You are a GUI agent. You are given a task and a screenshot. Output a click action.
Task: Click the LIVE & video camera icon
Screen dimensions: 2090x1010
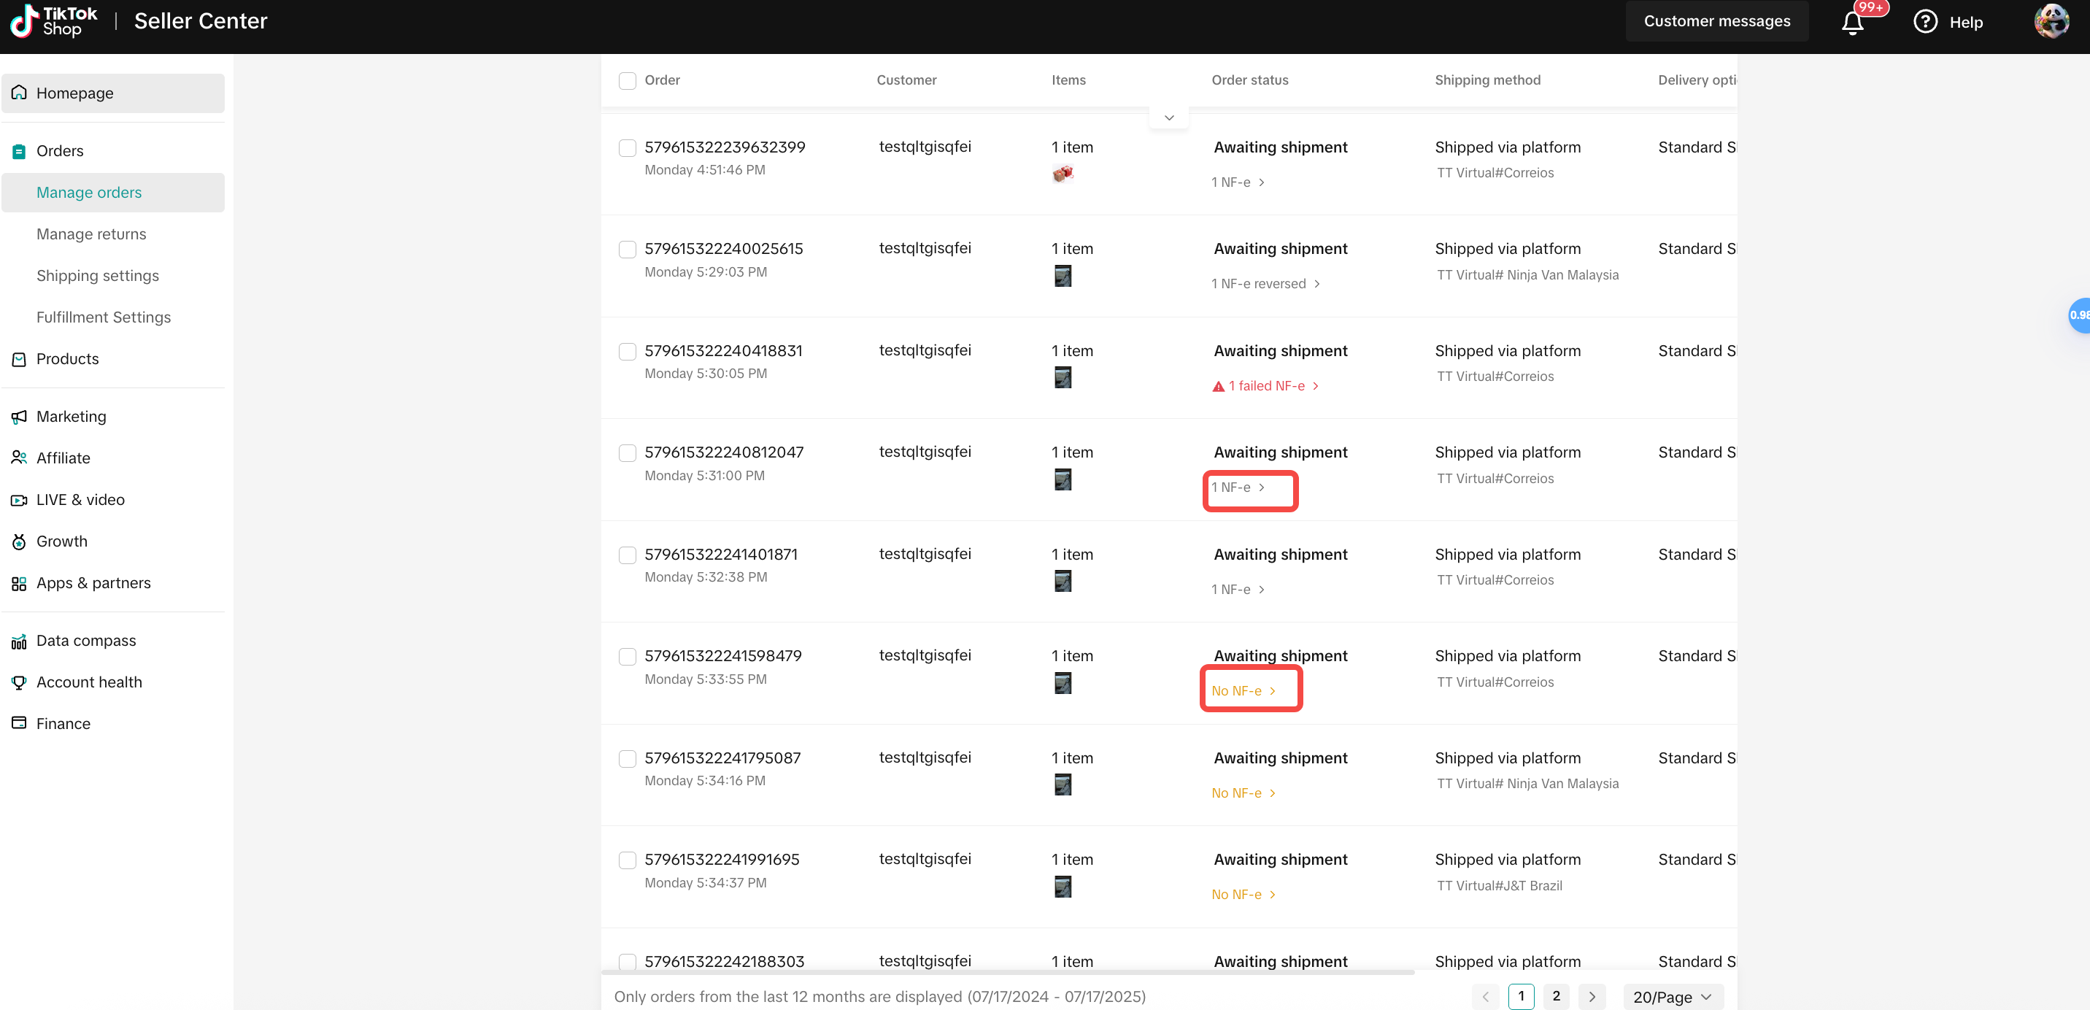pyautogui.click(x=19, y=500)
